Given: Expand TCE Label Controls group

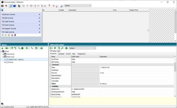Looking at the screenshot, I should point(21,21).
